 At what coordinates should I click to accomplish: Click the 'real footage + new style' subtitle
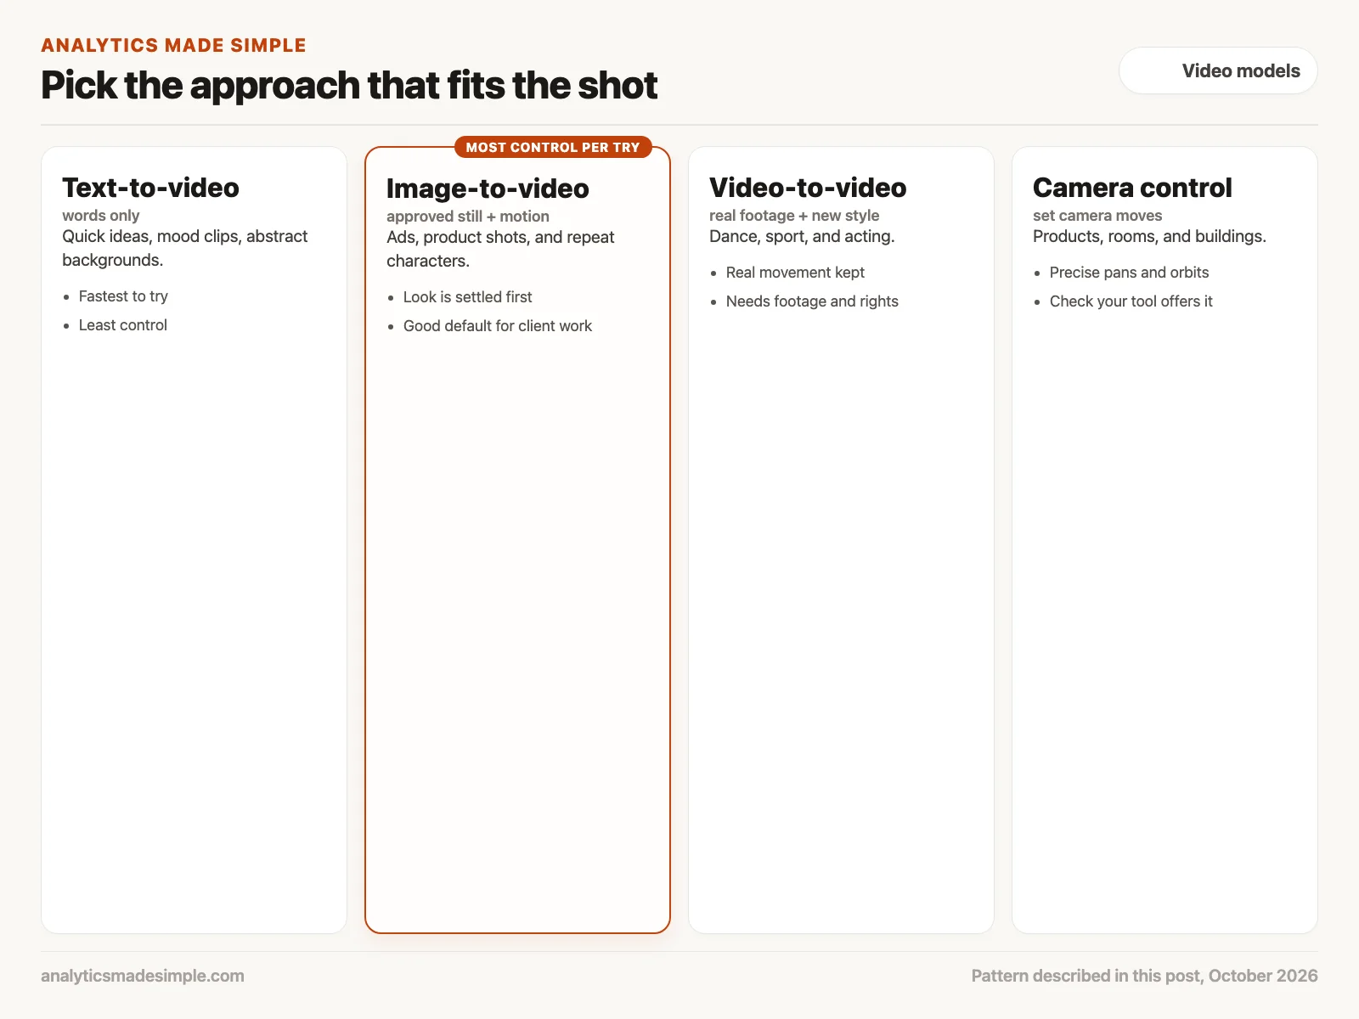click(x=794, y=216)
